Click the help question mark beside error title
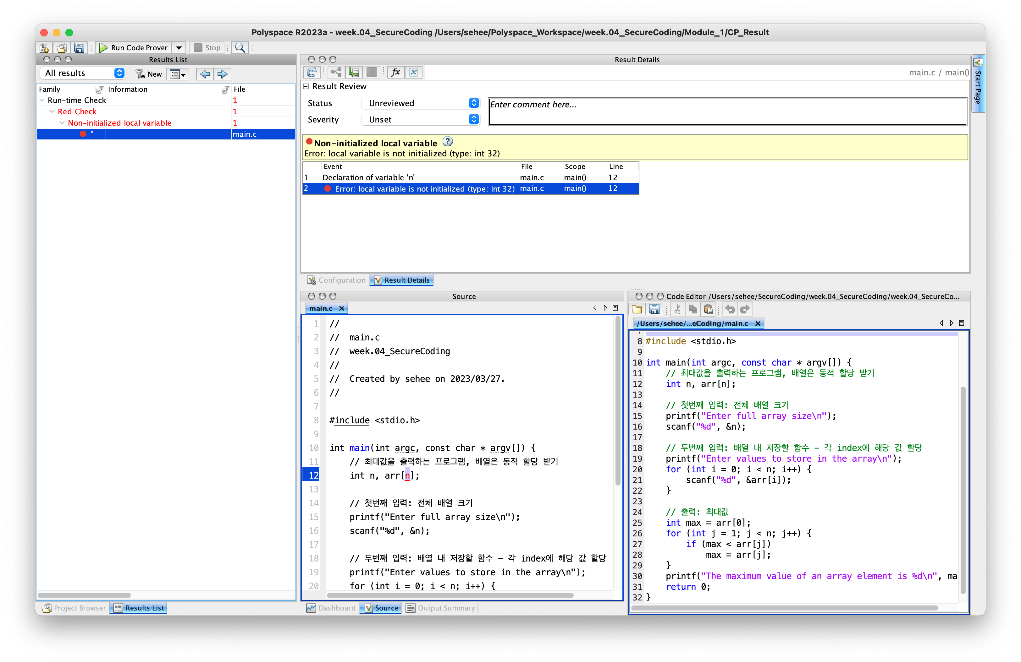 [x=447, y=141]
